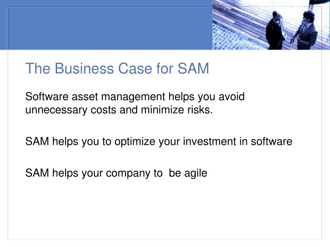Click the word "optimize" in the slide text
The width and height of the screenshot is (330, 247).
(135, 142)
